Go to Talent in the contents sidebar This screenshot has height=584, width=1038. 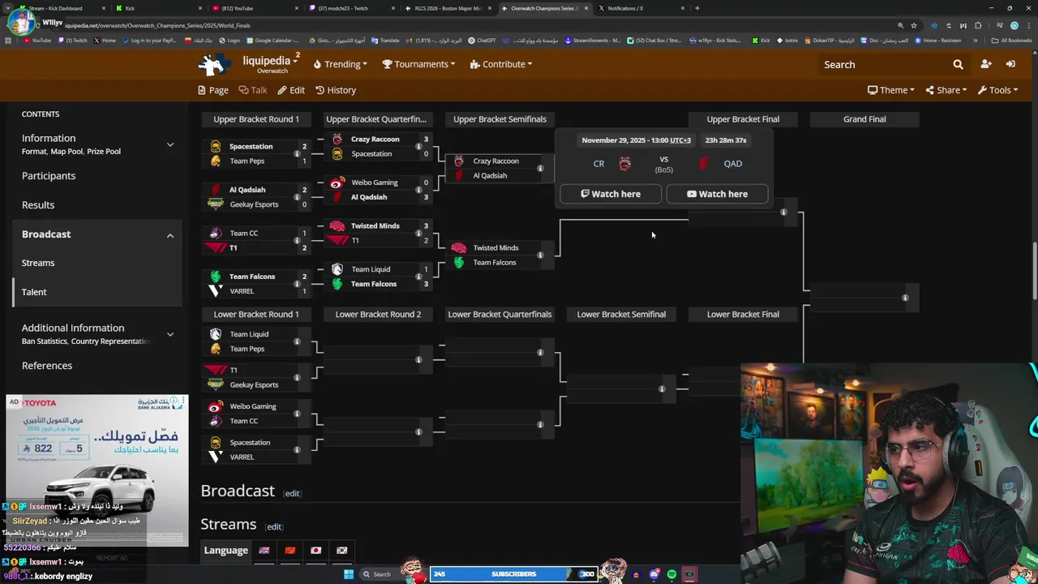34,292
